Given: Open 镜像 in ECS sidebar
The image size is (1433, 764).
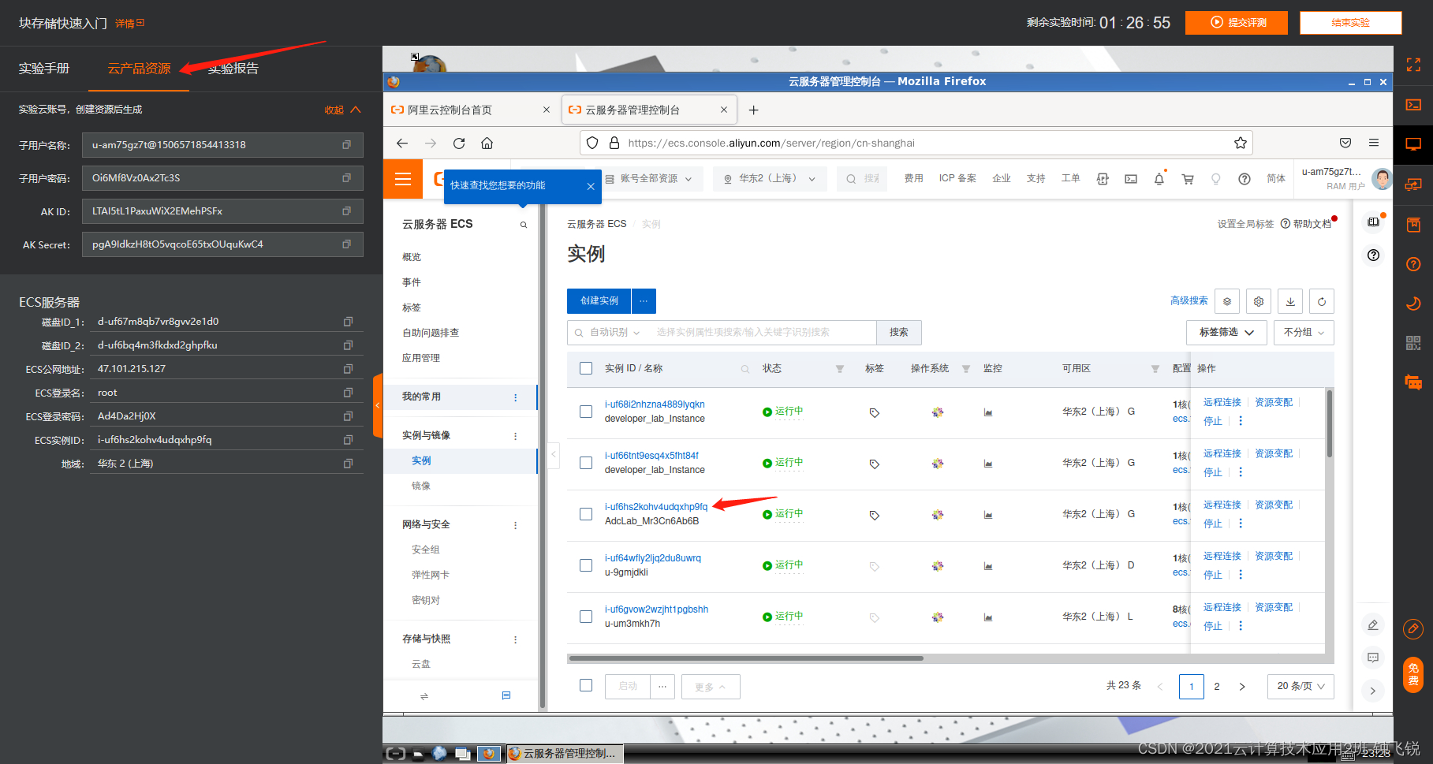Looking at the screenshot, I should [x=421, y=486].
